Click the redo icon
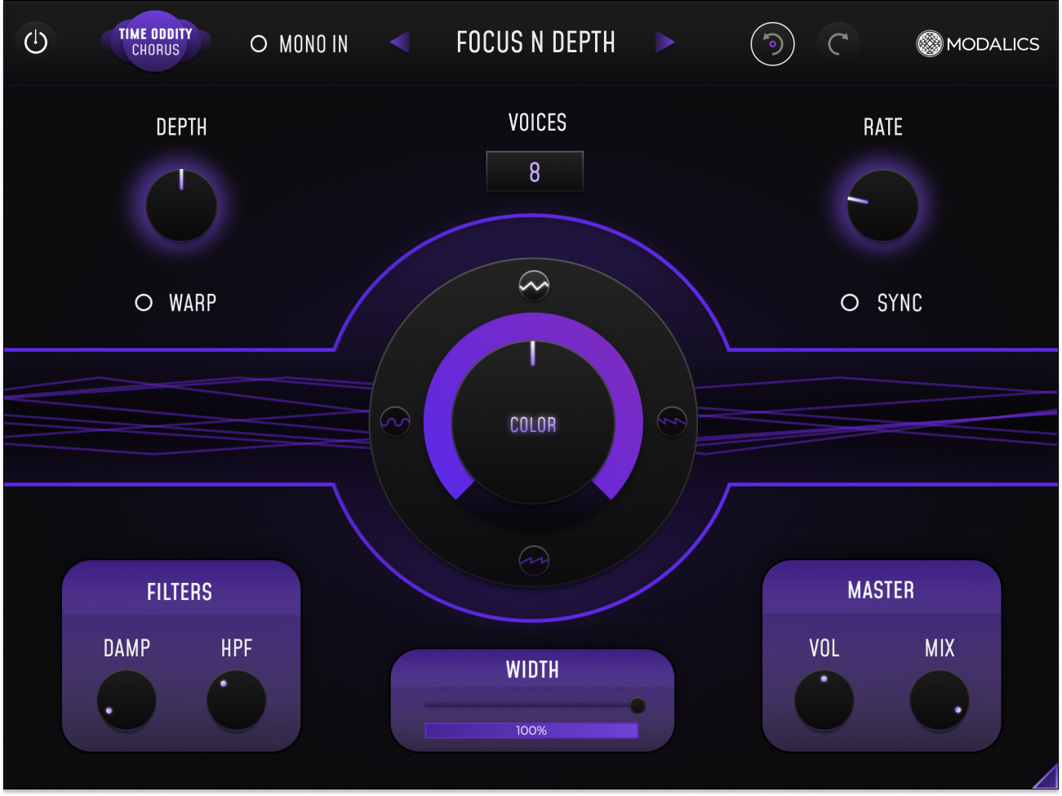1062x796 pixels. point(839,44)
